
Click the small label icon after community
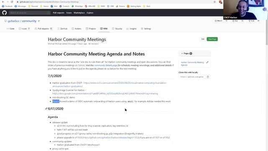point(39,21)
